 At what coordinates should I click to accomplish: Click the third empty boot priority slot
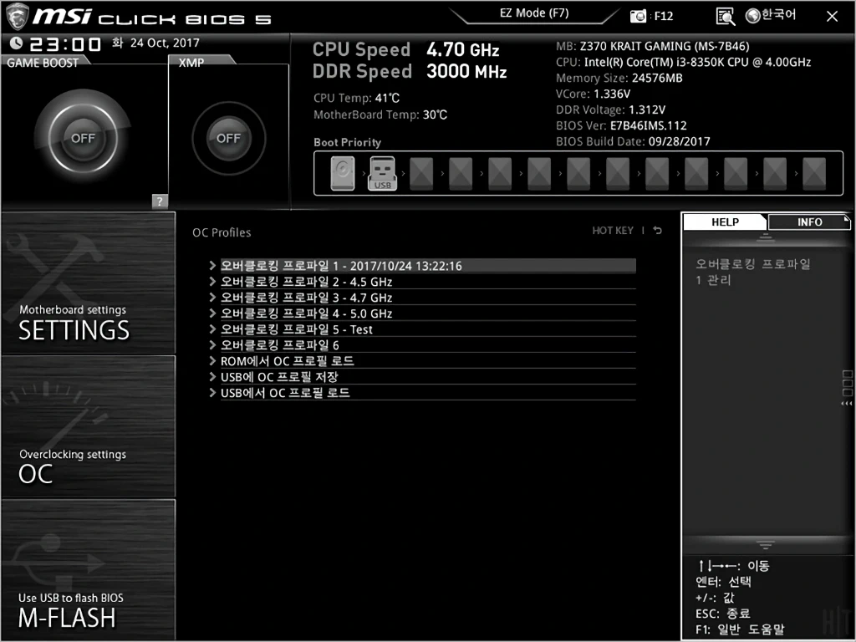(500, 174)
